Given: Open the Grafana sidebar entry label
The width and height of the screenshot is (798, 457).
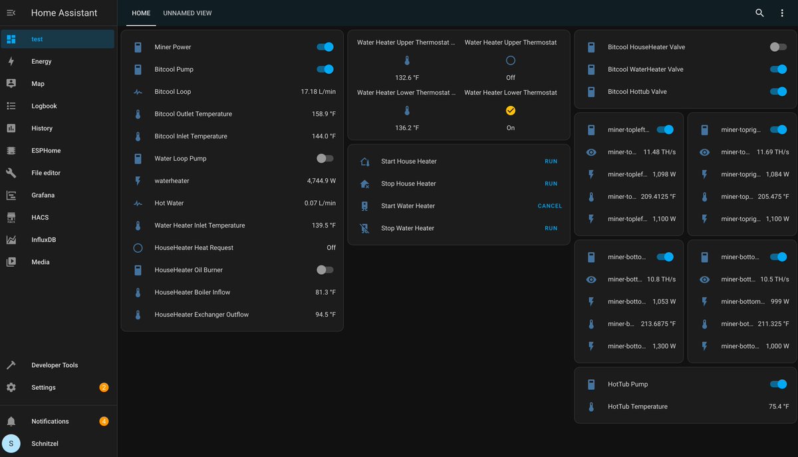Looking at the screenshot, I should 43,195.
